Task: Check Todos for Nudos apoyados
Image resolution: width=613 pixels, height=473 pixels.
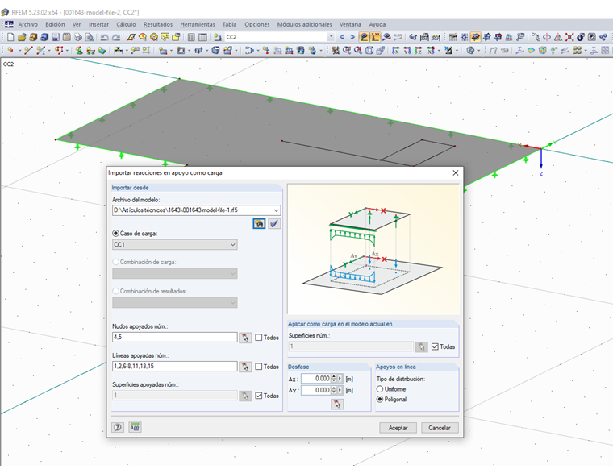Action: (x=259, y=338)
